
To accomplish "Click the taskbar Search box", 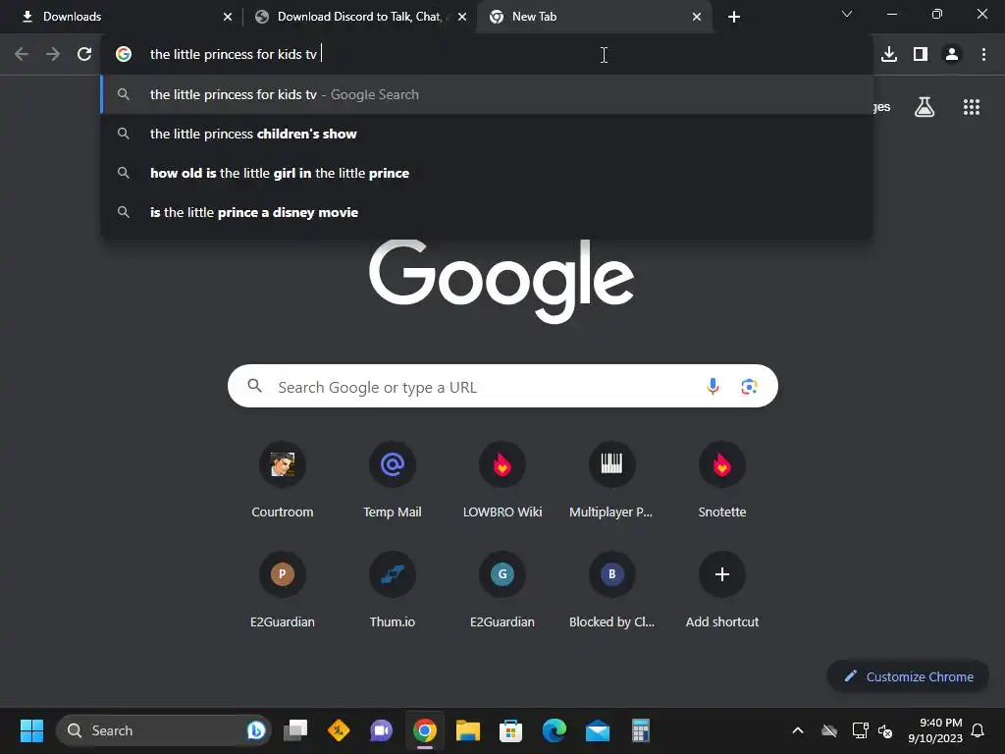I will (164, 730).
